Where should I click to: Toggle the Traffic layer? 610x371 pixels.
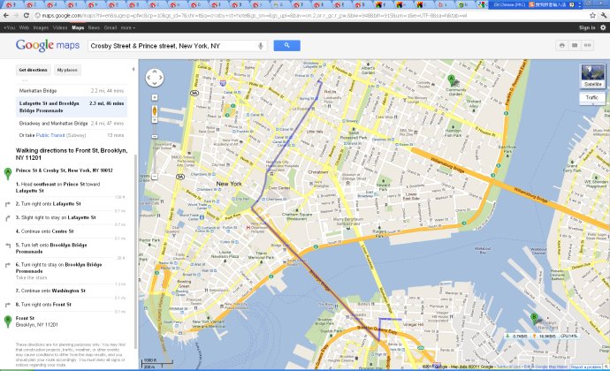coord(592,97)
